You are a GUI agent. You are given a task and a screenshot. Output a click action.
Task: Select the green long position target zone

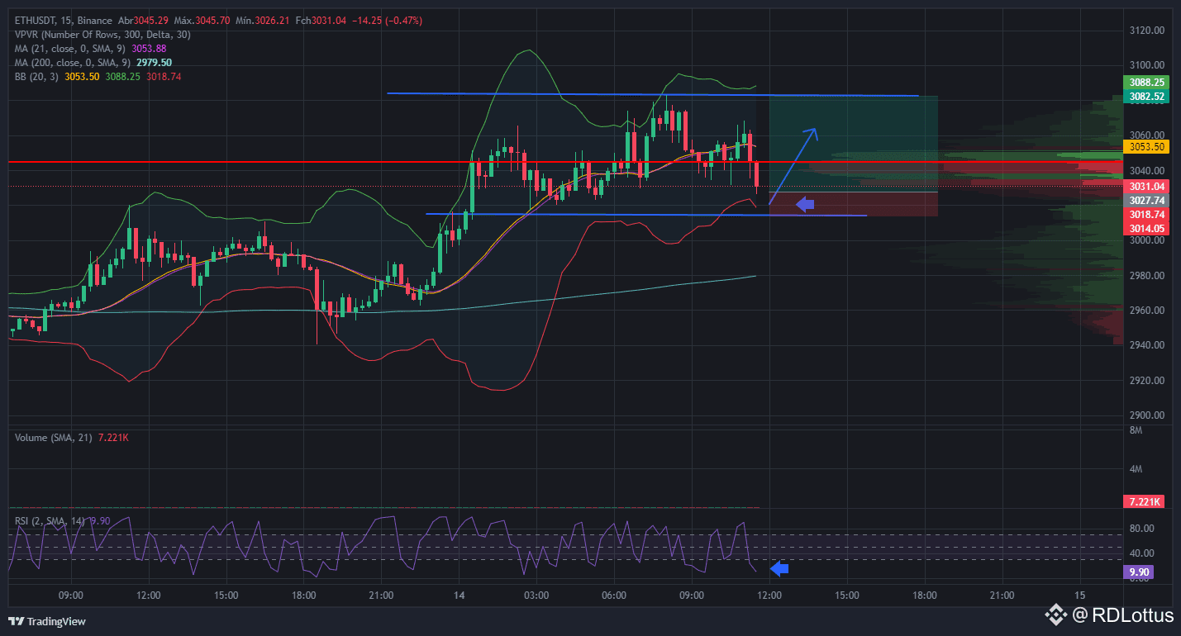(854, 144)
